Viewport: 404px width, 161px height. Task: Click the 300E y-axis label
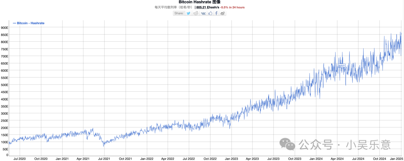4,113
